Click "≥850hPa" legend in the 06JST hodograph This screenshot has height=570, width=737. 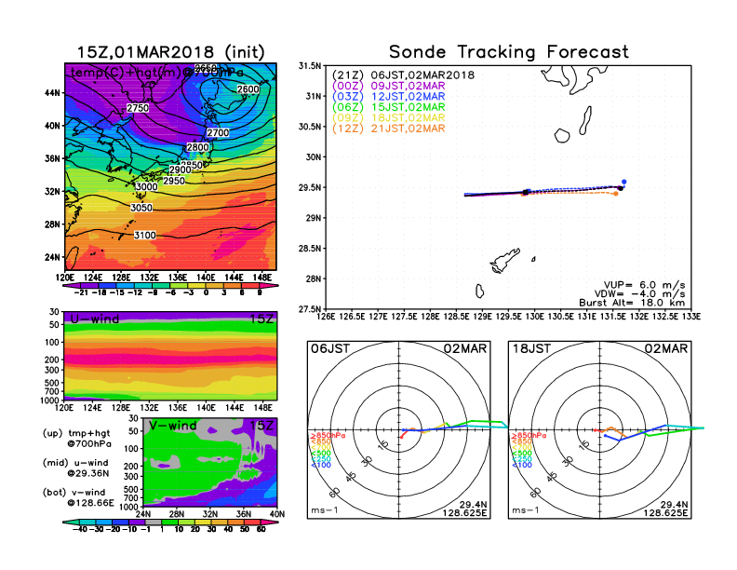coord(328,436)
